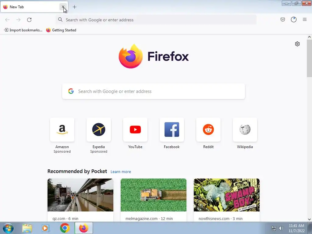The height and width of the screenshot is (234, 312).
Task: Open the Windows Start menu
Action: (8, 228)
